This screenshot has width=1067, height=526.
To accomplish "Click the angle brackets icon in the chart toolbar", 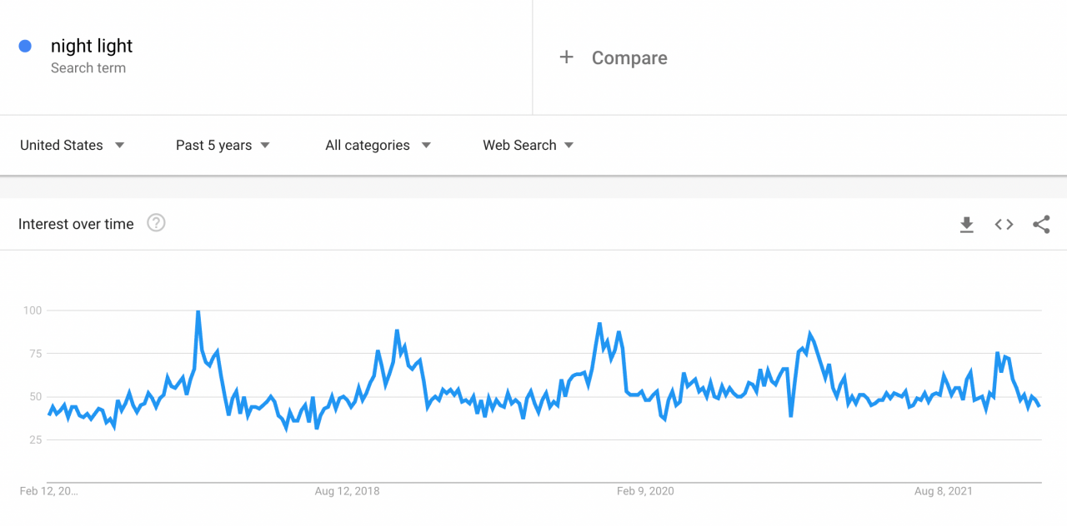I will click(1004, 224).
